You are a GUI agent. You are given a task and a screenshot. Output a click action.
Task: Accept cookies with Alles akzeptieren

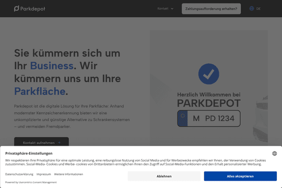tap(240, 176)
